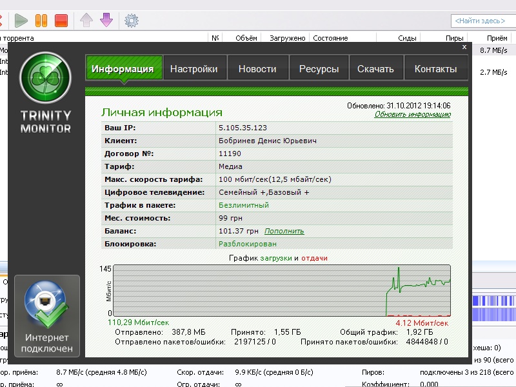Click the download and upload graph
This screenshot has height=387, width=516.
tap(282, 290)
